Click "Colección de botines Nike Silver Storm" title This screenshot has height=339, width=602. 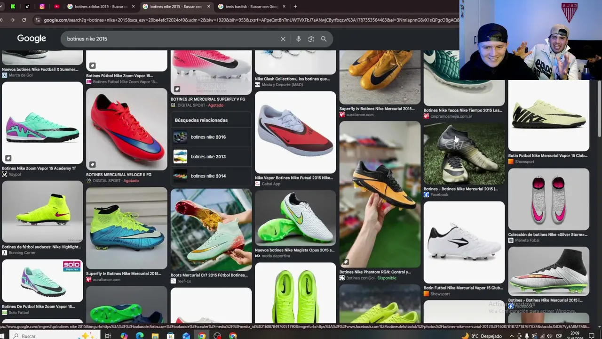(548, 234)
